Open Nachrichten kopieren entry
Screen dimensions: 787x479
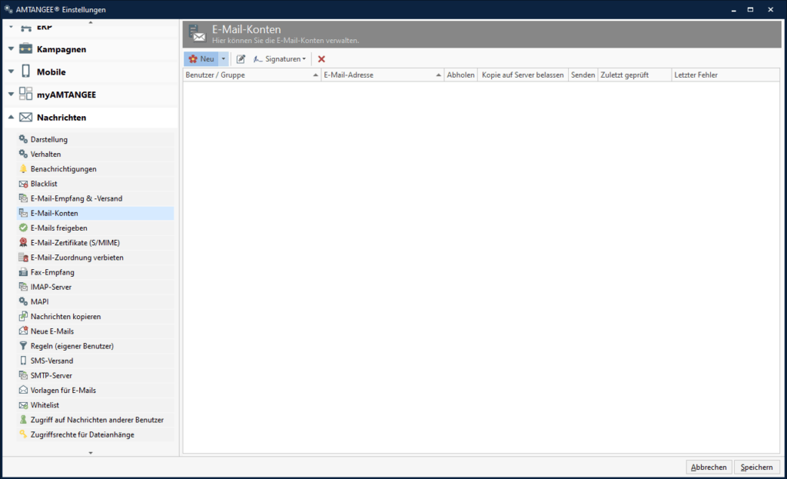click(95, 316)
